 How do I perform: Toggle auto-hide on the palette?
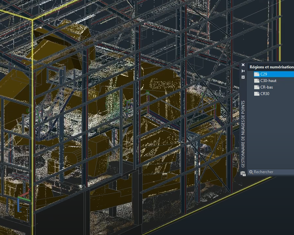(243, 71)
